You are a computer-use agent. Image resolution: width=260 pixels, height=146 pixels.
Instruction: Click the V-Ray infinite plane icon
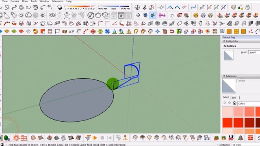pos(52,15)
